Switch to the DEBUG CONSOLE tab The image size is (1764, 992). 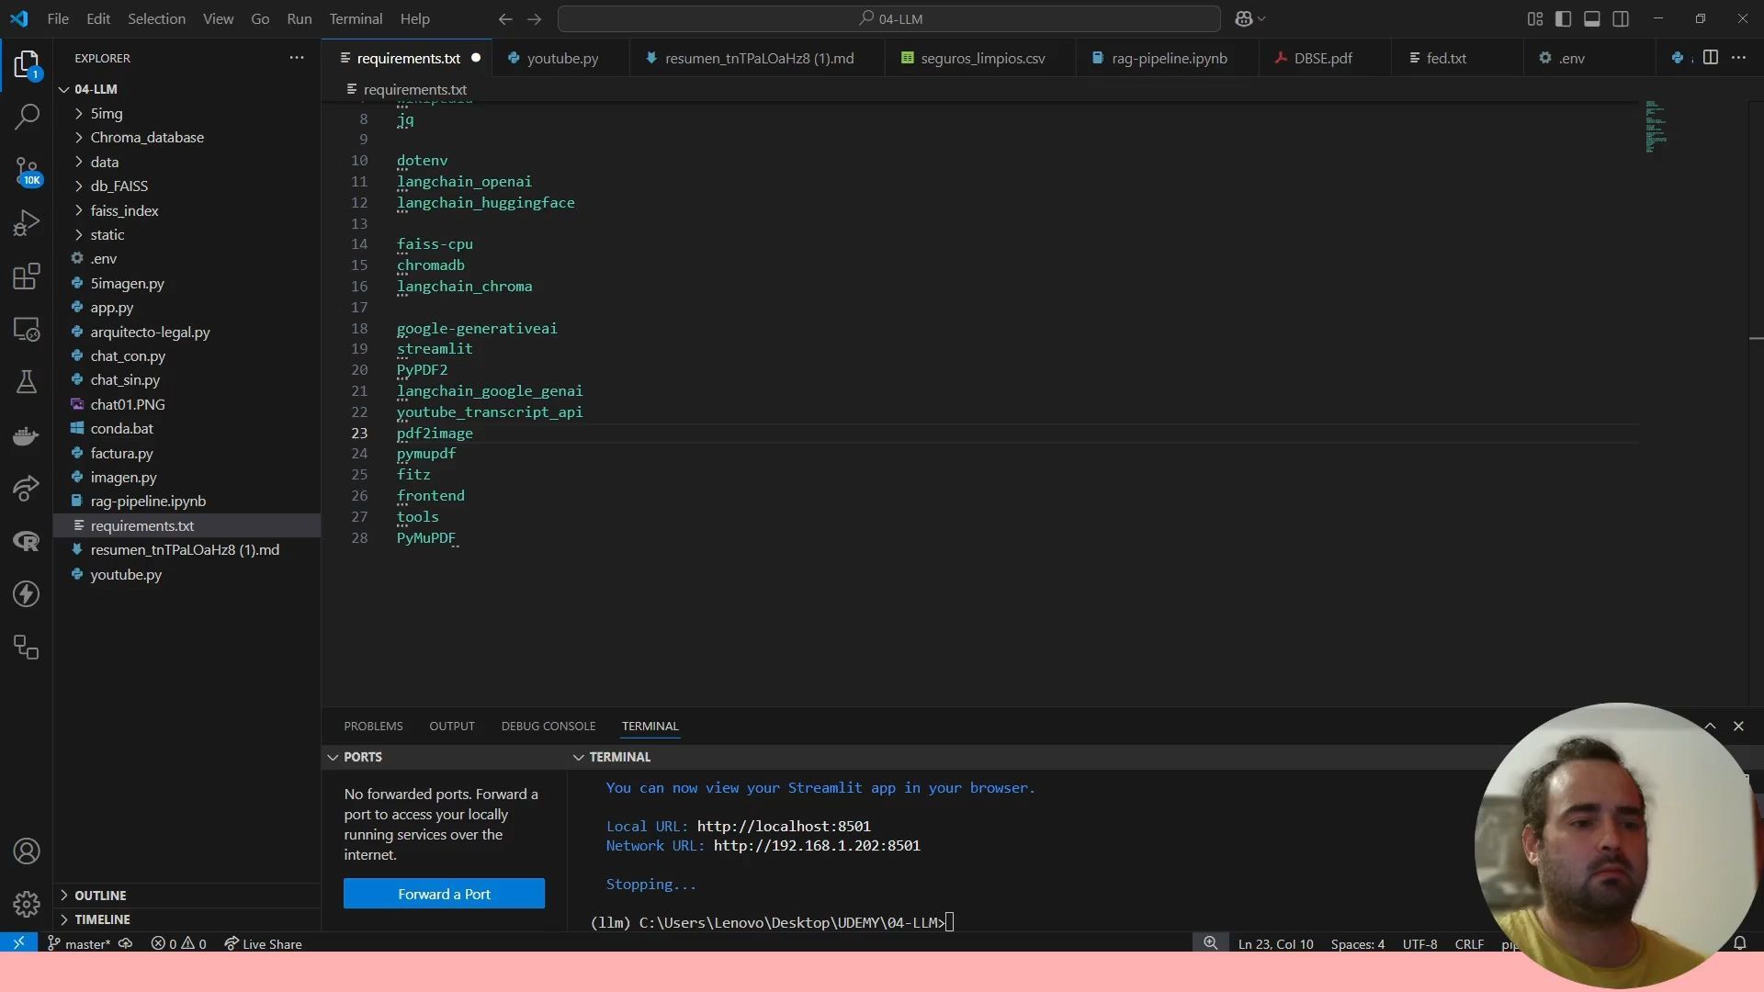tap(548, 726)
